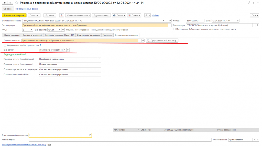Choose Документ-основание via ellipsis button
This screenshot has width=262, height=146.
(167, 21)
